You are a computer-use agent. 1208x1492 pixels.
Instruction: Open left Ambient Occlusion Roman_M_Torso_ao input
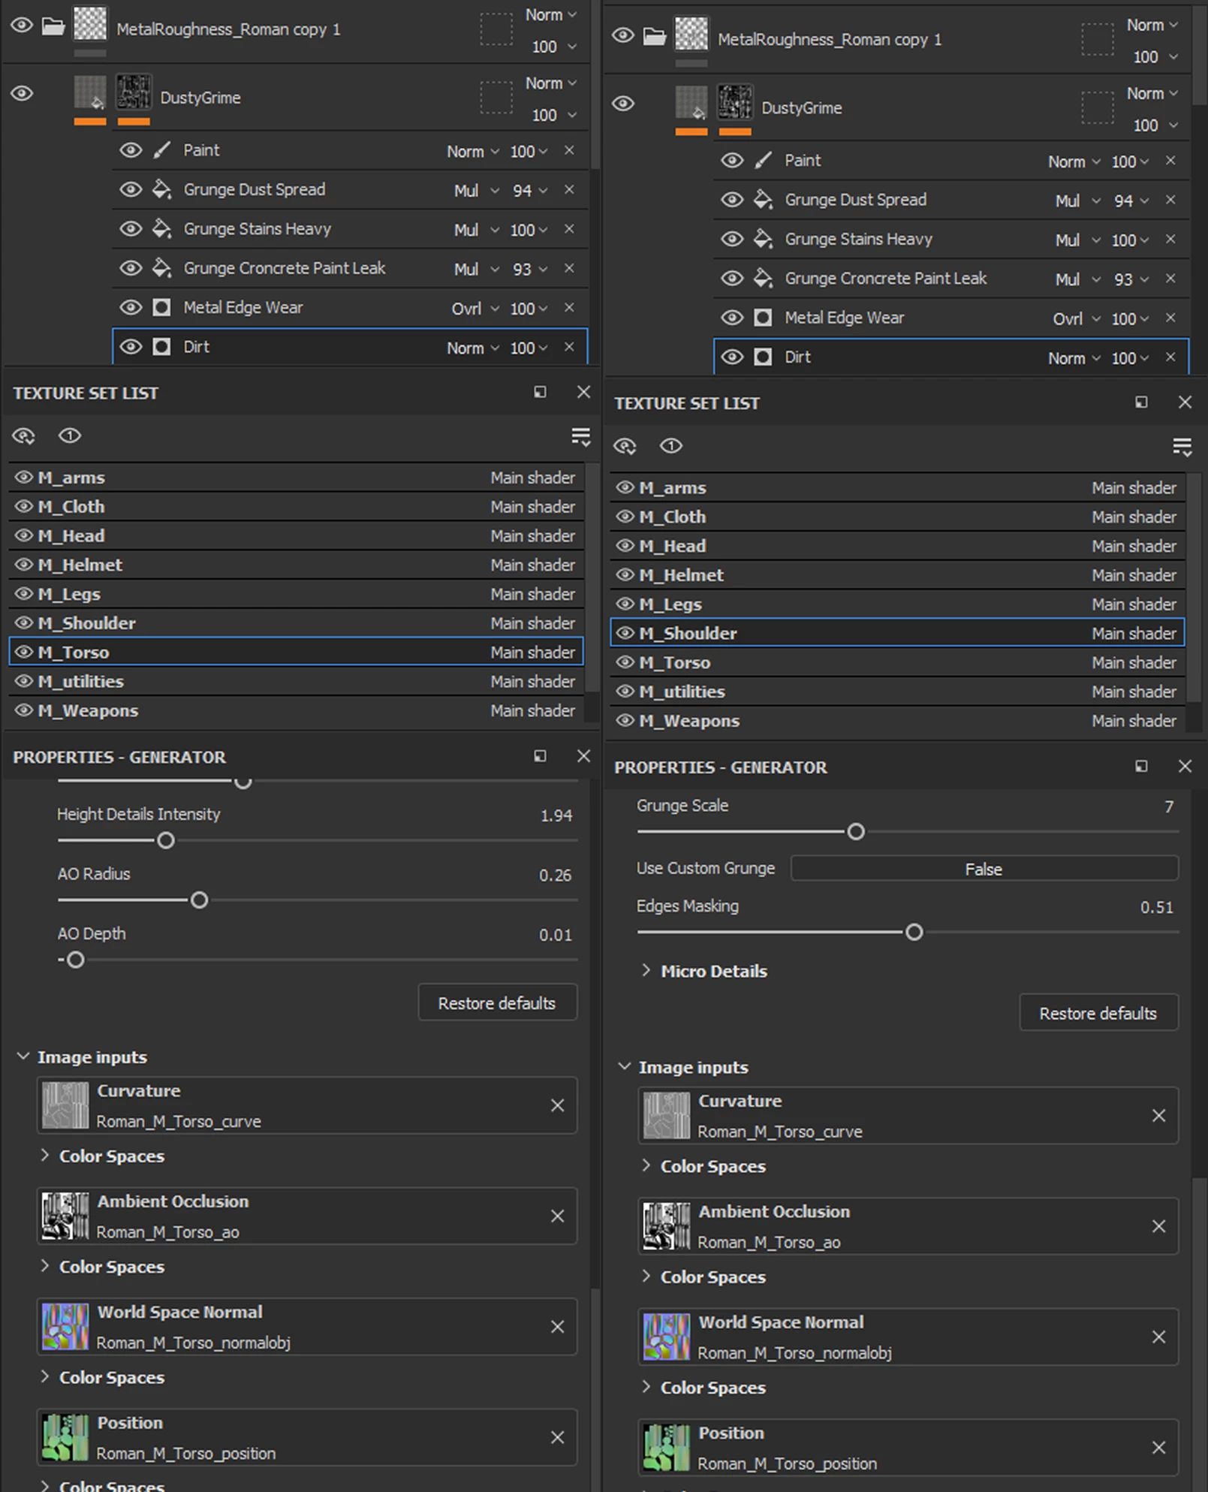(307, 1216)
